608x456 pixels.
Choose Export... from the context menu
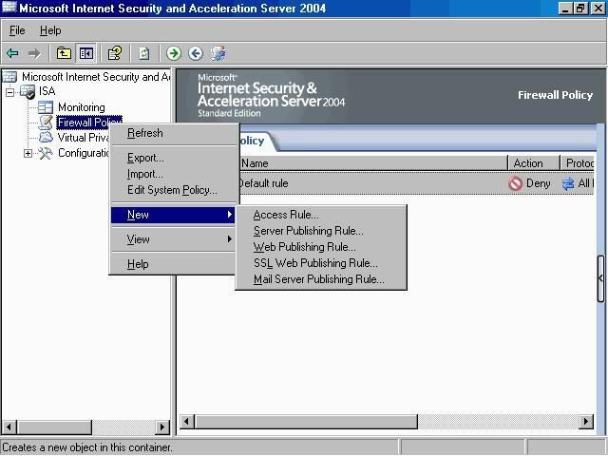click(173, 158)
